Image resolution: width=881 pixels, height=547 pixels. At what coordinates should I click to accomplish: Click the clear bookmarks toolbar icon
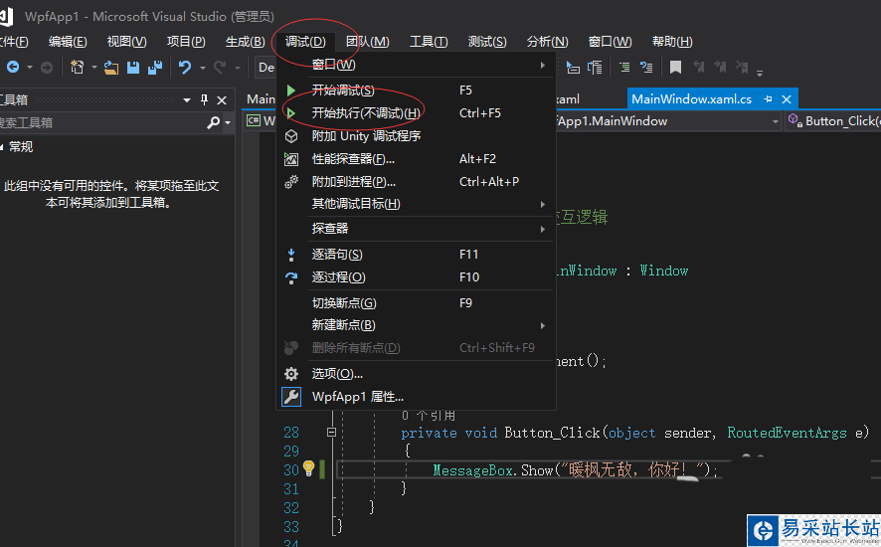[x=742, y=67]
